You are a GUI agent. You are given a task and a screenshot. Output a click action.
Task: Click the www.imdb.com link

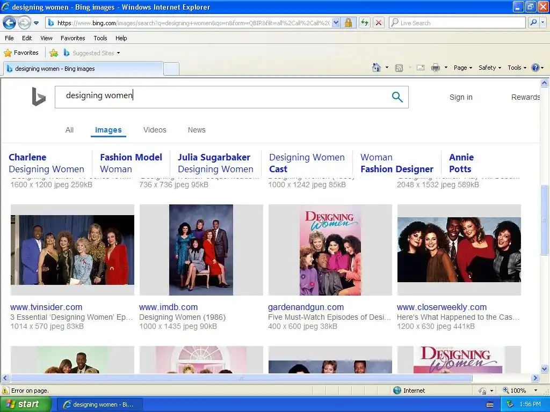coord(168,307)
